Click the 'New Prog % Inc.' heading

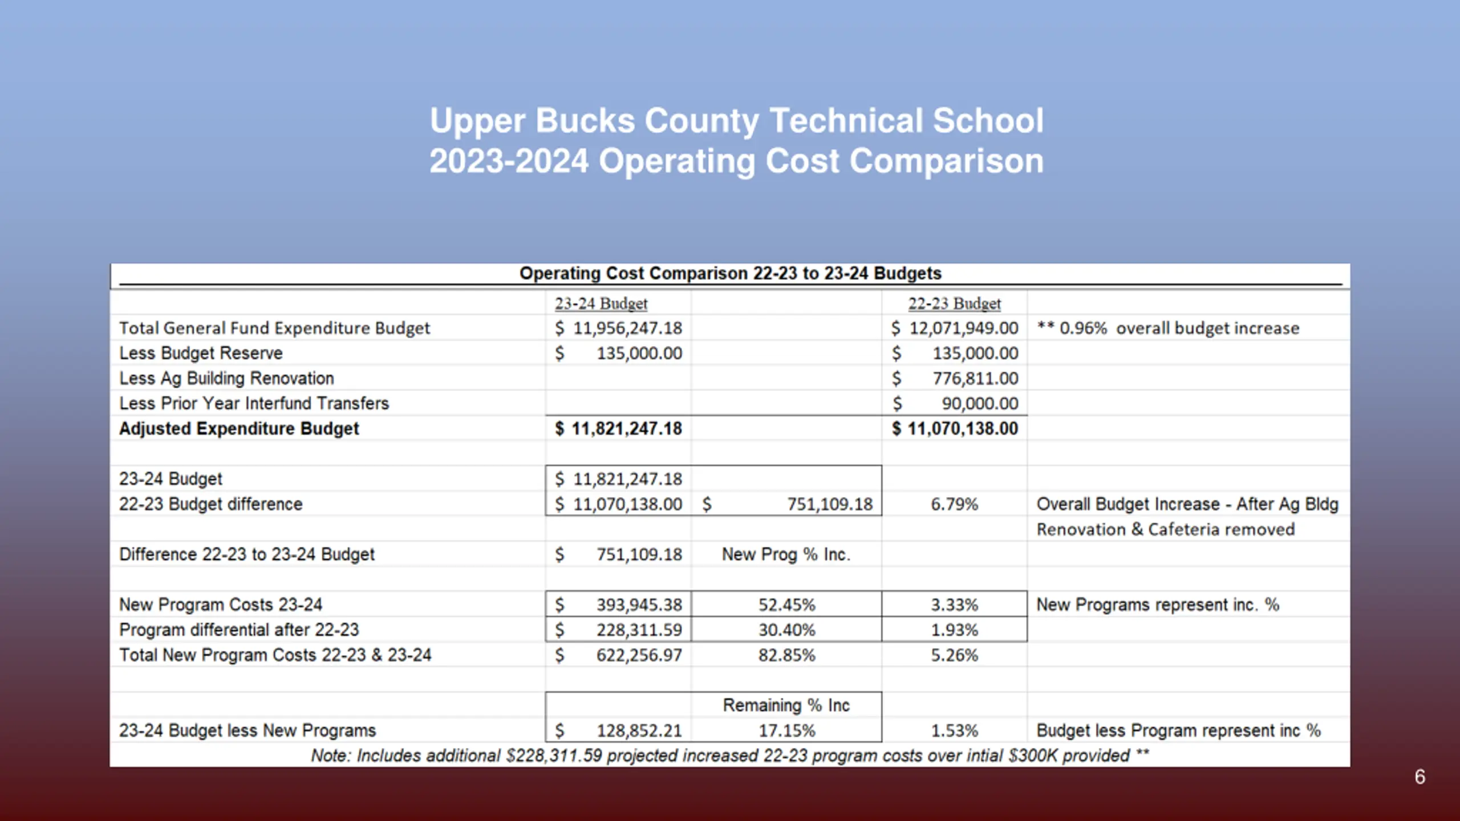(x=786, y=555)
